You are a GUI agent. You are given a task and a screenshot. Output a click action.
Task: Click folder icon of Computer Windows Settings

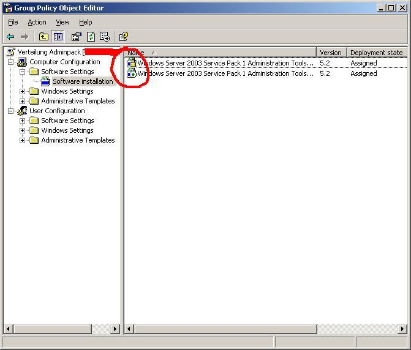34,91
